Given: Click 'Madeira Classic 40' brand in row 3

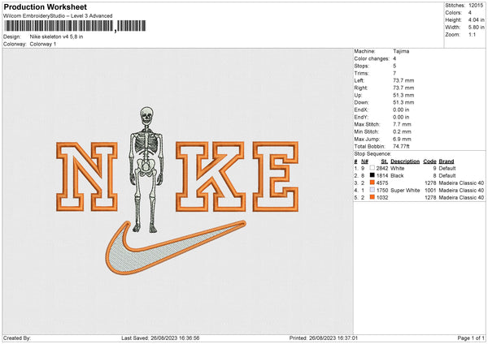Looking at the screenshot, I should pyautogui.click(x=461, y=183).
